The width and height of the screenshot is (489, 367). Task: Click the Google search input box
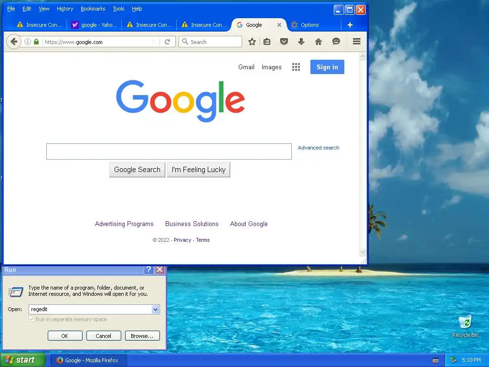(x=169, y=151)
